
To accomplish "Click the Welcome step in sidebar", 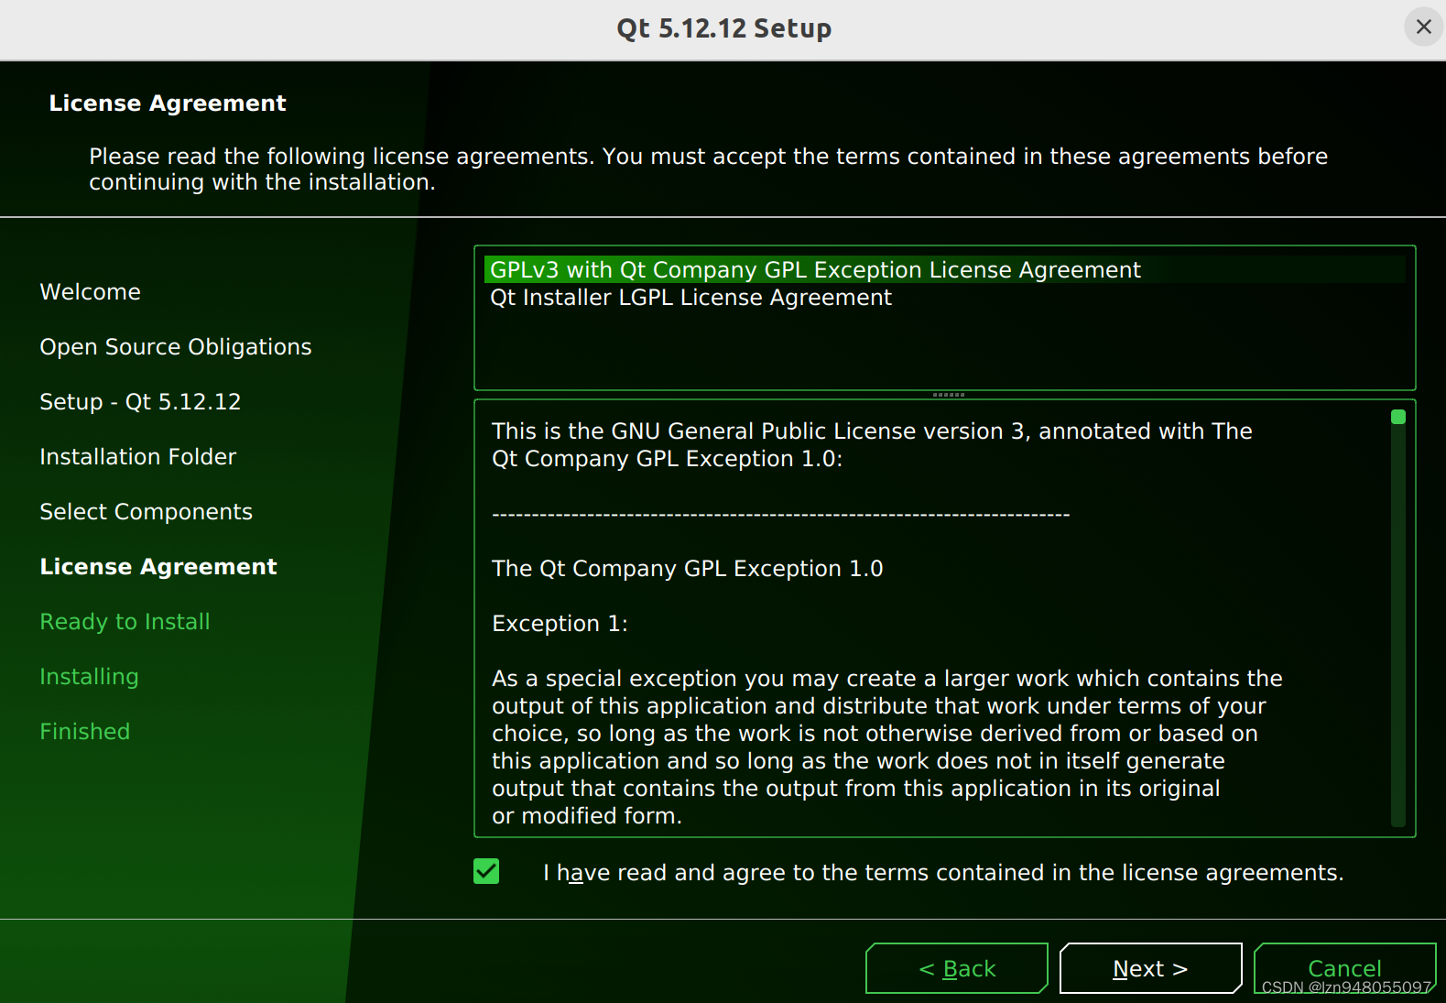I will tap(91, 291).
